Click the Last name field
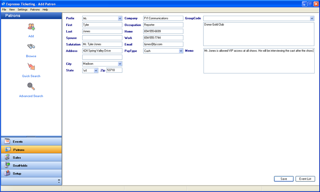 (x=102, y=31)
